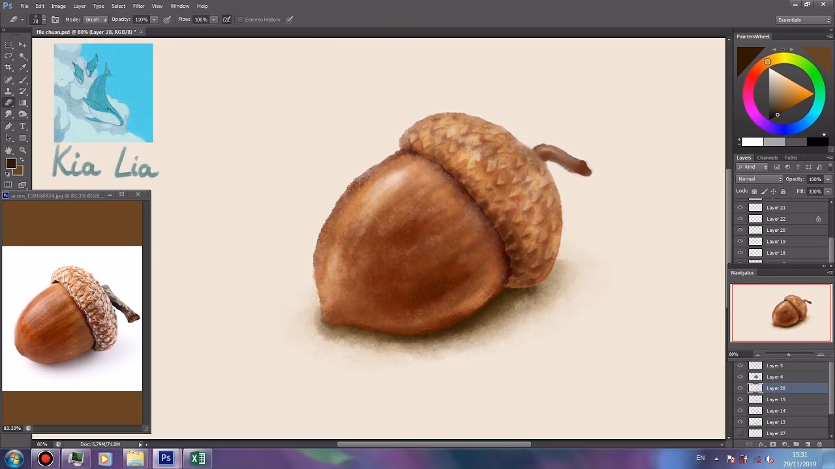Pick the Clone Stamp tool
Image resolution: width=835 pixels, height=469 pixels.
(8, 91)
